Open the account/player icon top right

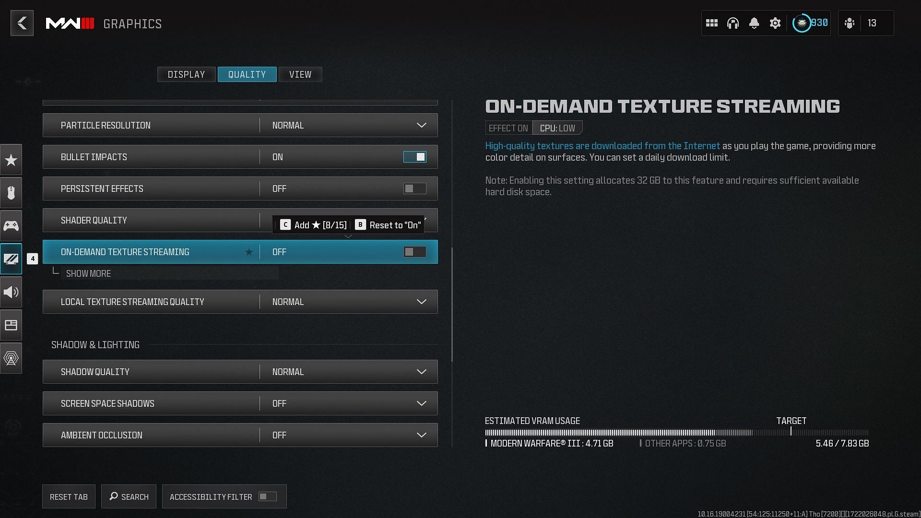coord(850,24)
